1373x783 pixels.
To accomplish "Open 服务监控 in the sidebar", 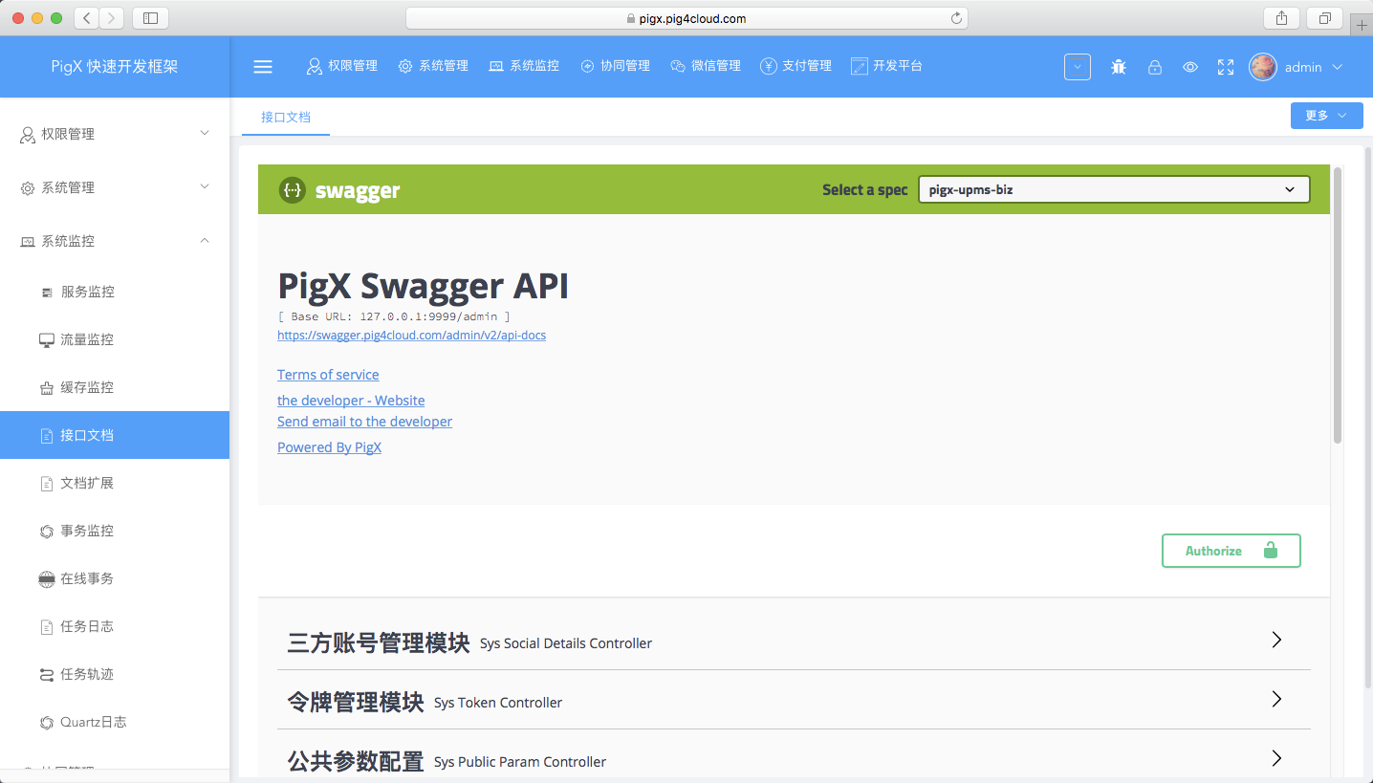I will click(115, 292).
